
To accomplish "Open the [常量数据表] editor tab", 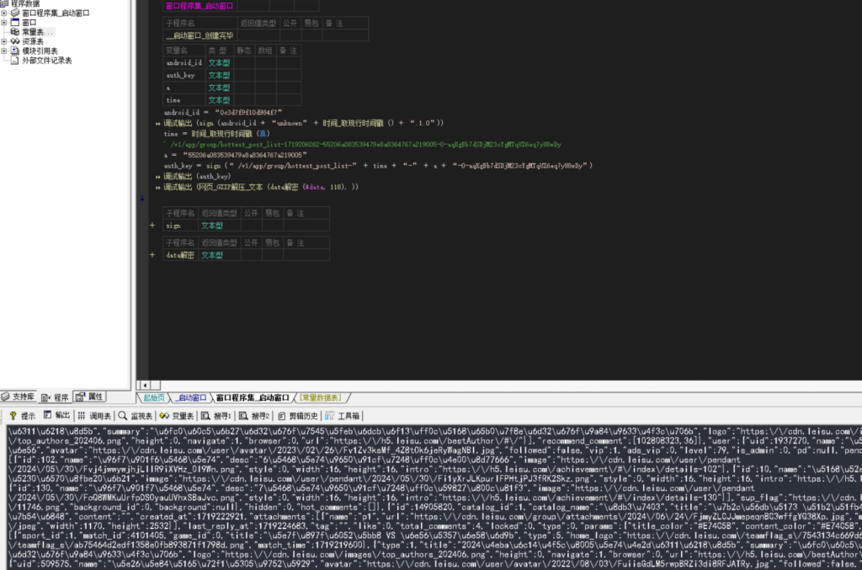I will pos(321,397).
